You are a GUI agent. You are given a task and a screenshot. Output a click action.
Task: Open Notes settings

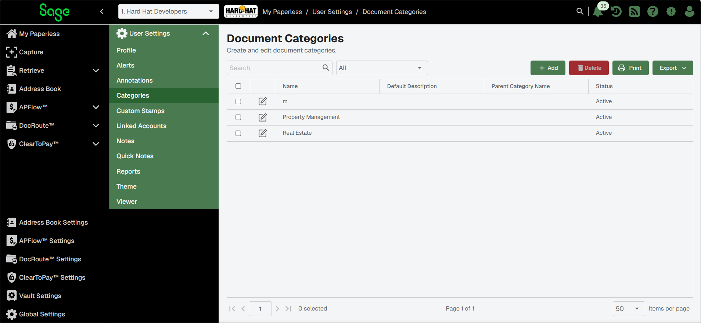click(164, 141)
